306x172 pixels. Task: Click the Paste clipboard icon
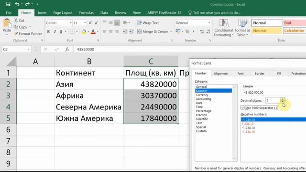coord(7,23)
